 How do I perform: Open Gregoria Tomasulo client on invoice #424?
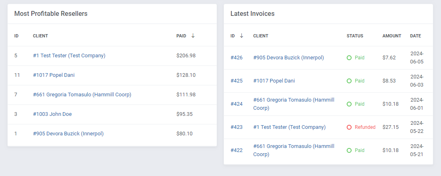click(x=294, y=104)
